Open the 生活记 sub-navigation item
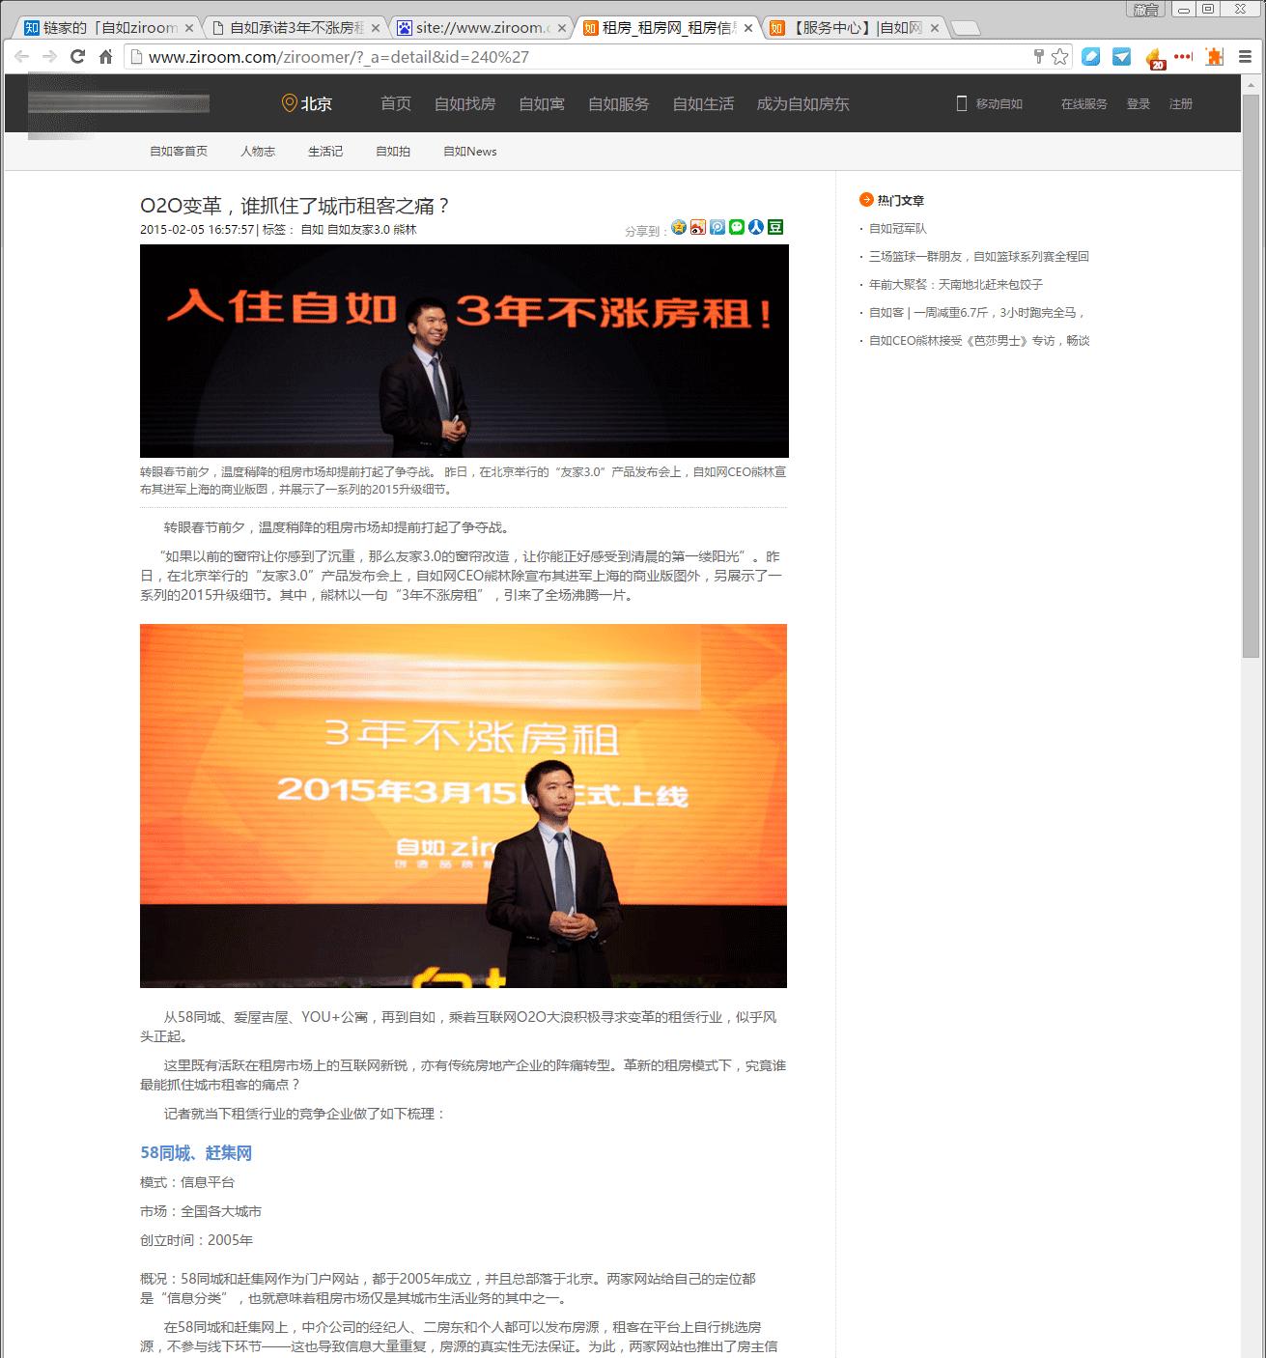Viewport: 1266px width, 1358px height. tap(325, 152)
